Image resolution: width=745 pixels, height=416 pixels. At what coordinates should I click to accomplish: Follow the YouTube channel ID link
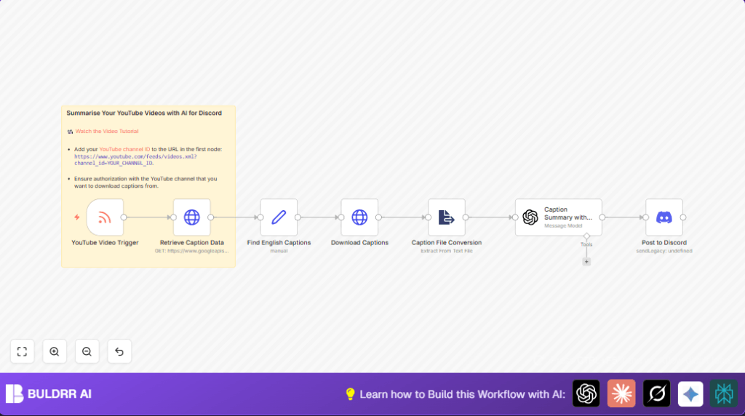click(124, 149)
